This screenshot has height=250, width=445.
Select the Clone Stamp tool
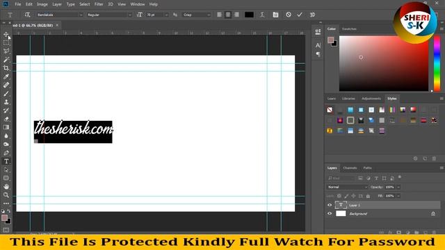coord(6,102)
